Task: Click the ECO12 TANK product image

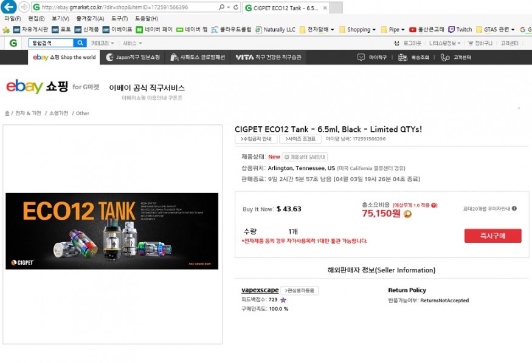Action: [112, 231]
